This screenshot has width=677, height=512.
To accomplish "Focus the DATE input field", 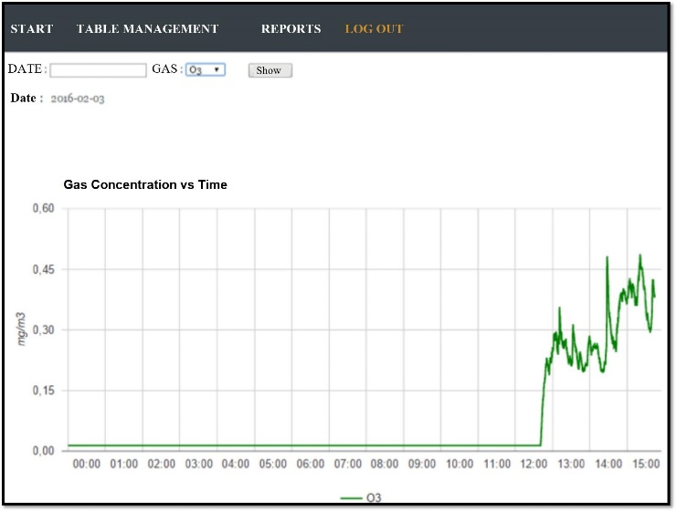I will click(99, 70).
